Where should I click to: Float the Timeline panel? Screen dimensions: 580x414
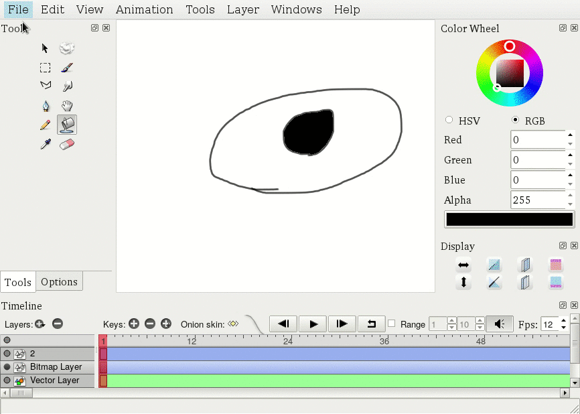click(x=563, y=305)
